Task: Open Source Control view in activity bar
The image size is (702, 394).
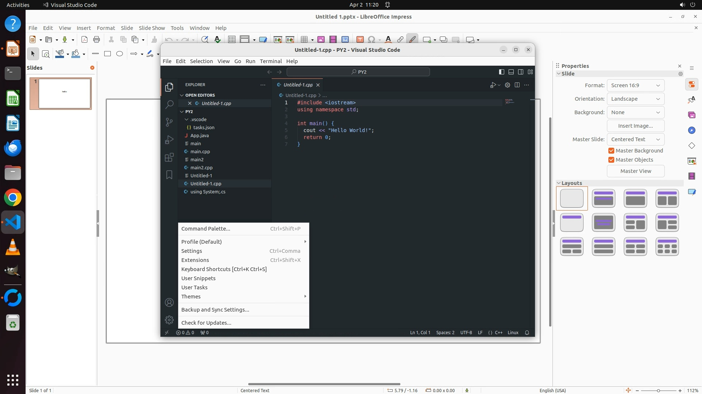Action: coord(169,122)
